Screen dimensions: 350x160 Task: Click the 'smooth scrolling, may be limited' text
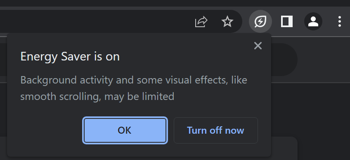(97, 97)
